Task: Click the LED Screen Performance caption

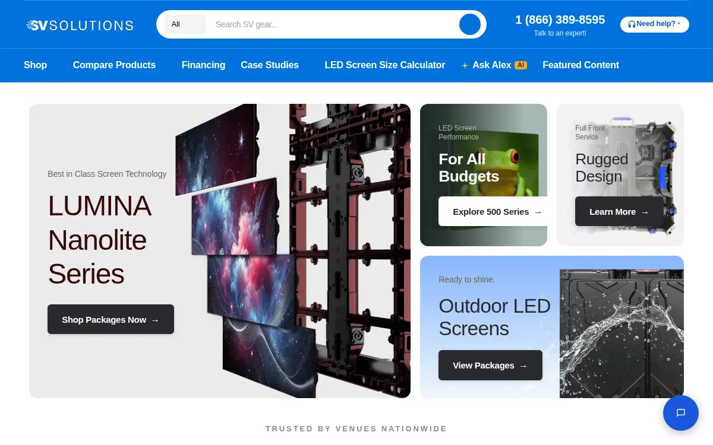Action: click(x=458, y=132)
